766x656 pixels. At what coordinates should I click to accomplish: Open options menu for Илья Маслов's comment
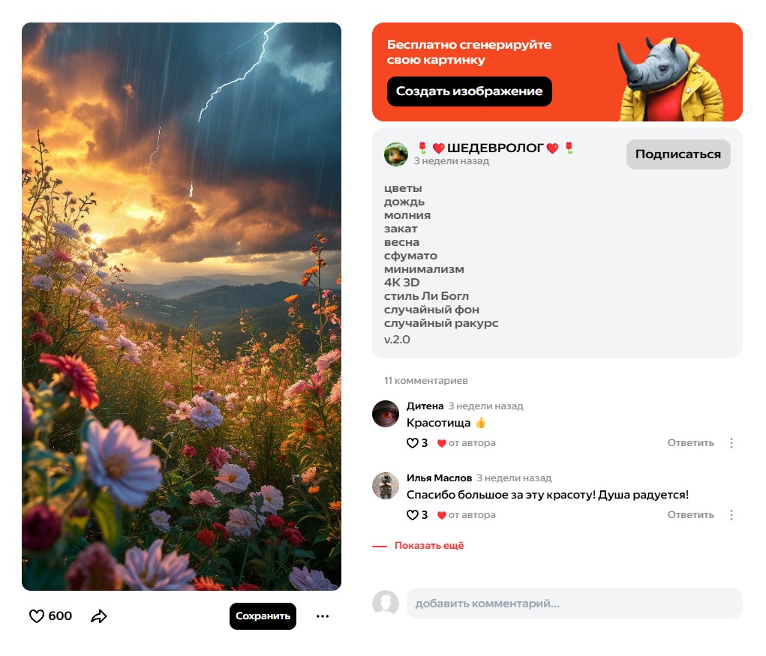click(731, 514)
